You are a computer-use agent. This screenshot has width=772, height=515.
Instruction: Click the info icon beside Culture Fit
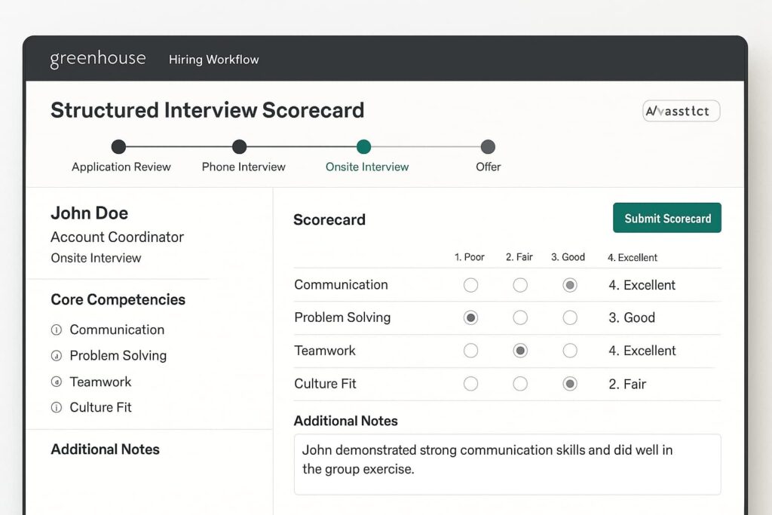pos(56,407)
